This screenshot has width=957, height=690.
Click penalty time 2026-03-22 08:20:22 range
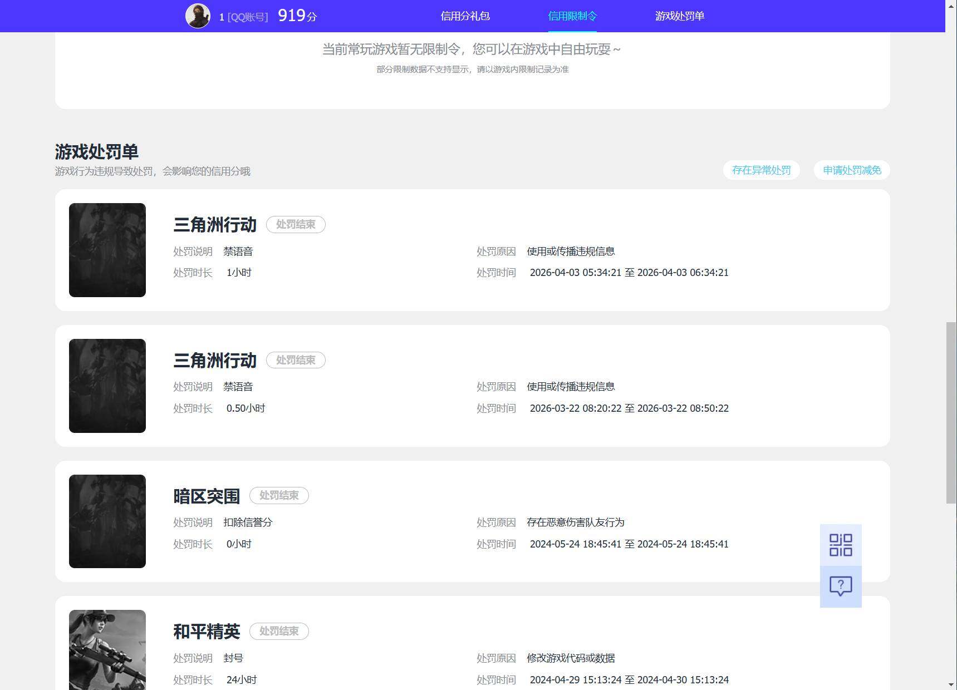click(x=629, y=408)
